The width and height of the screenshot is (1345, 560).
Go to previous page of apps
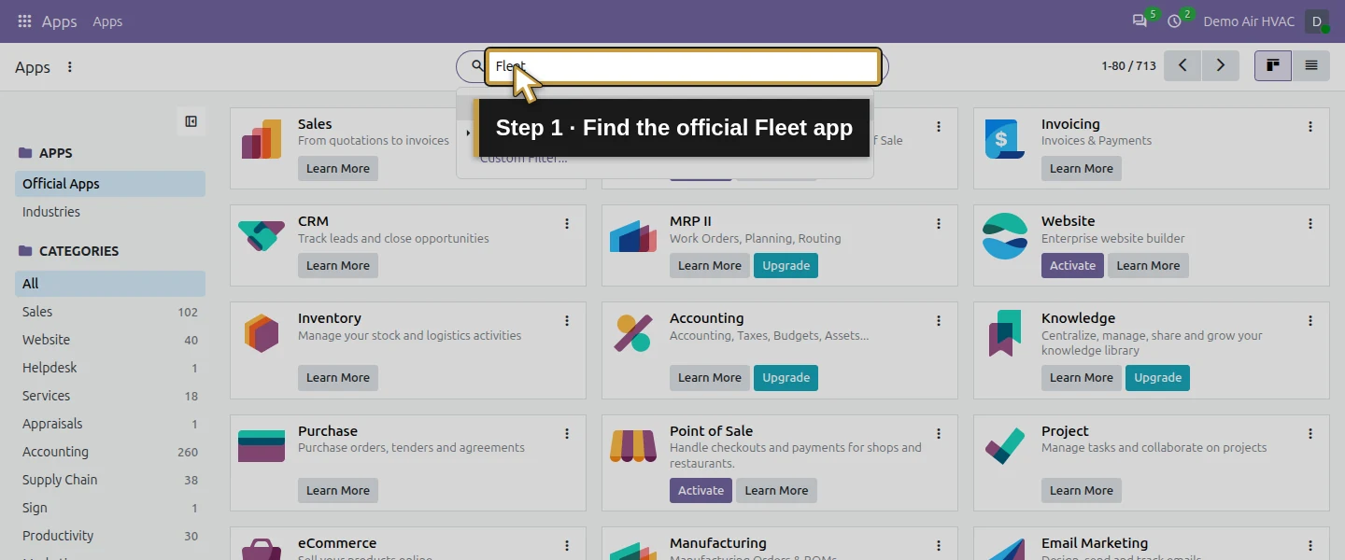[x=1182, y=65]
